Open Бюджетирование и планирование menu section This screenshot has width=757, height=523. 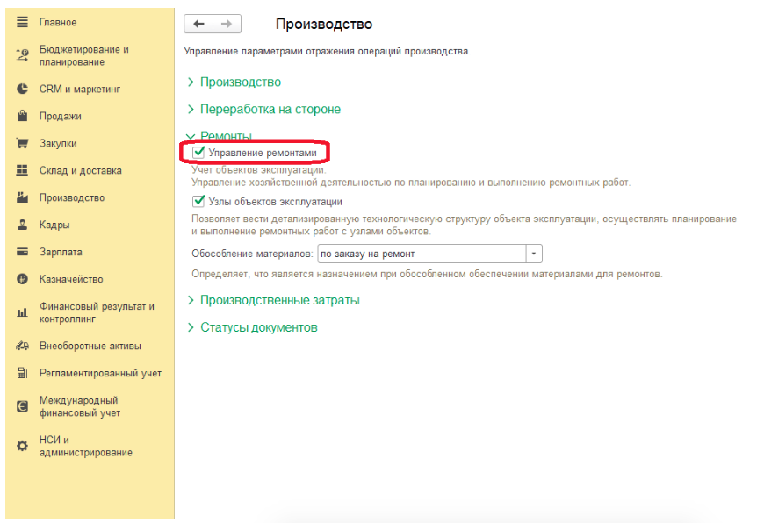[84, 55]
